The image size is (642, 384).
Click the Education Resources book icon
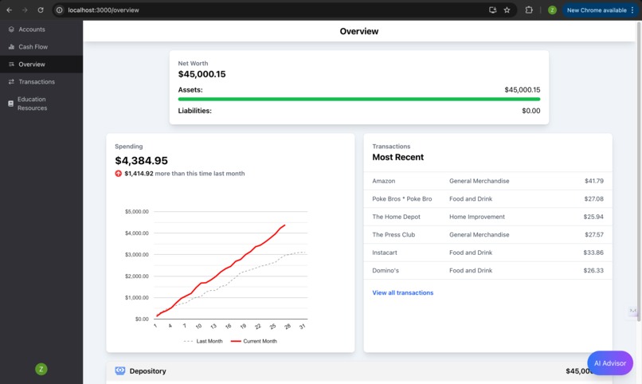coord(10,104)
